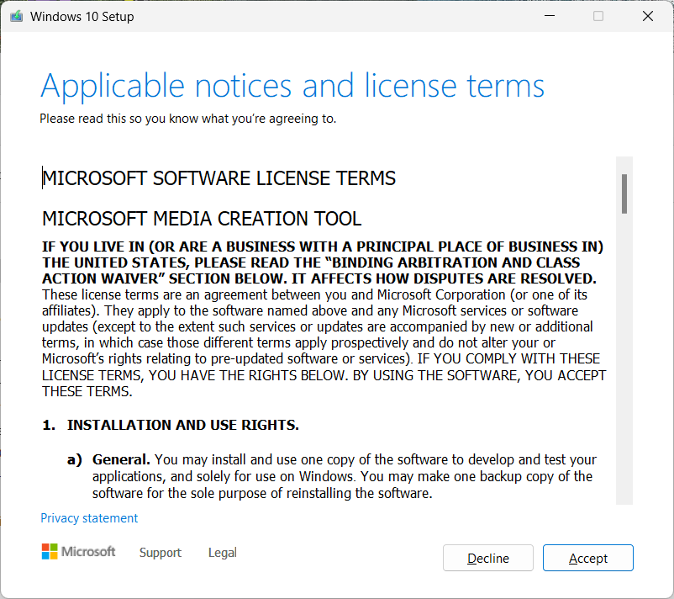This screenshot has width=674, height=599.
Task: Minimize the Windows 10 Setup window
Action: [x=550, y=16]
